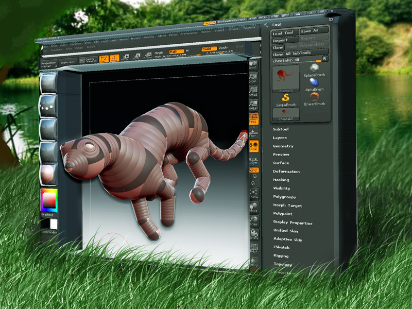This screenshot has height=309, width=412.
Task: Toggle Zadd sculpt mode
Action: click(210, 48)
